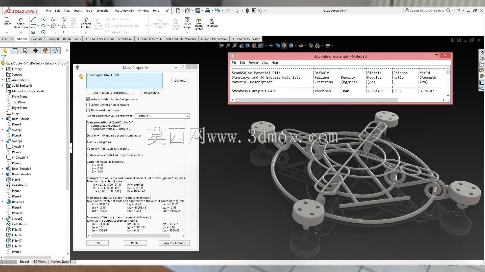
Task: Open the Hide/Show Items eye icon
Action: (x=301, y=46)
